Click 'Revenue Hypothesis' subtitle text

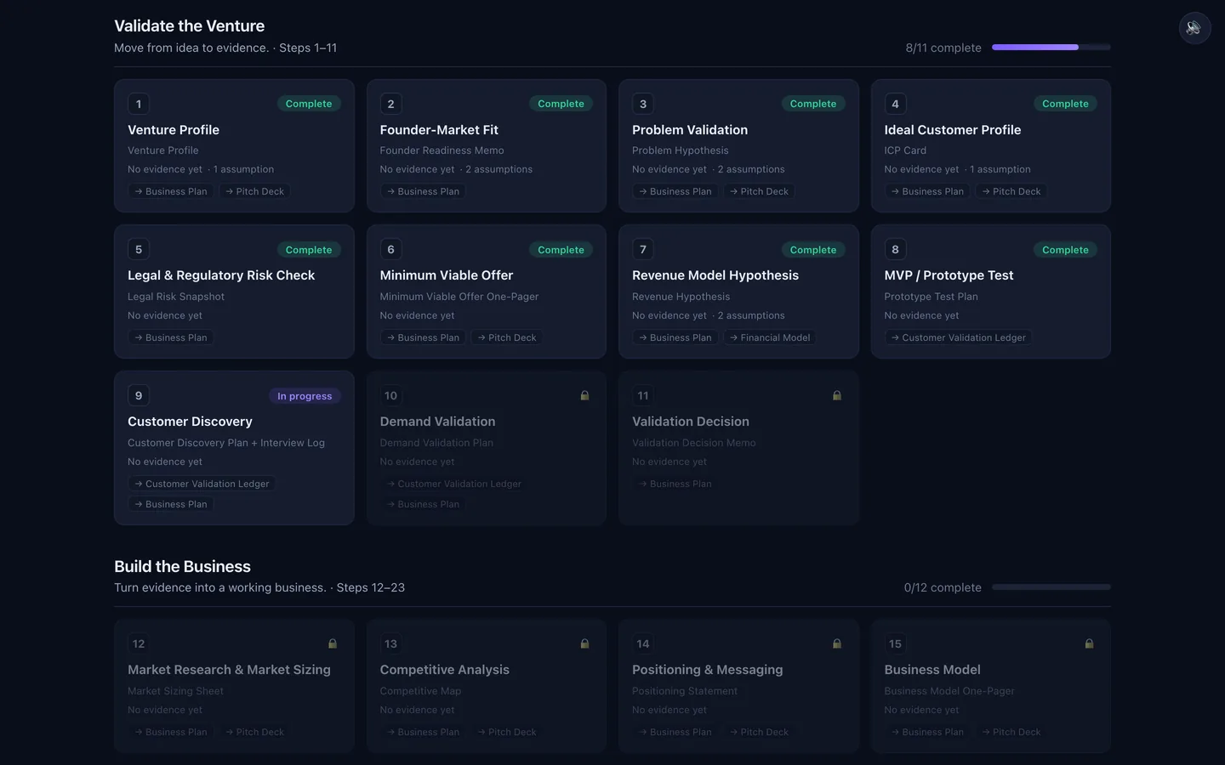point(681,297)
